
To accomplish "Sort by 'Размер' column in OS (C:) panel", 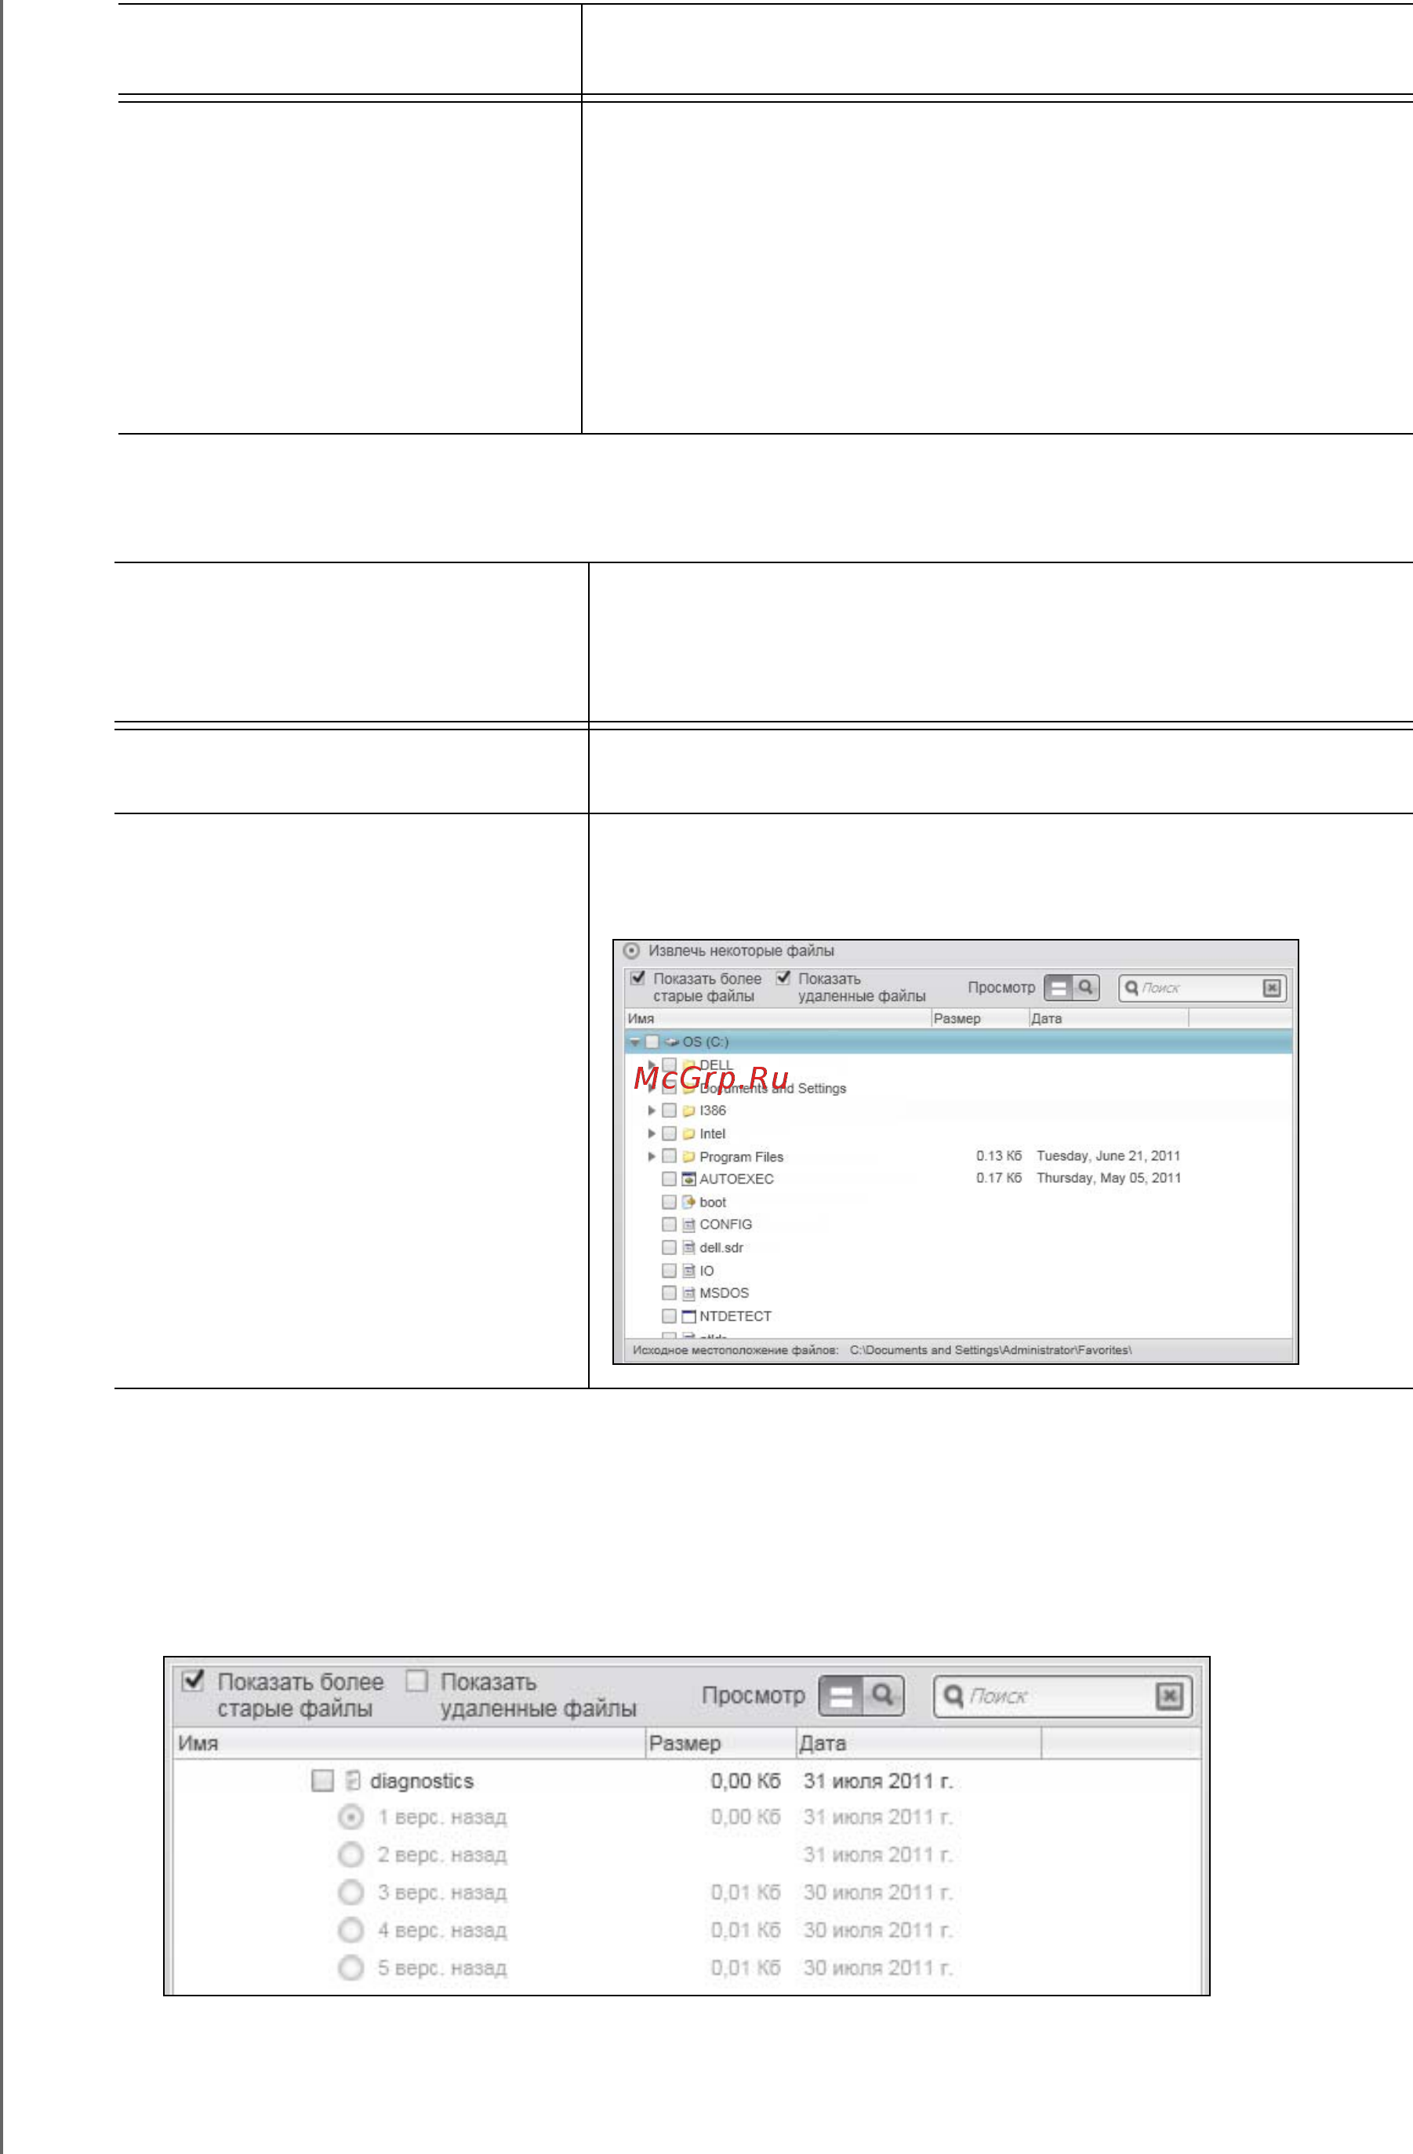I will point(979,1019).
